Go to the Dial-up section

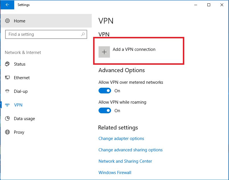[x=21, y=91]
